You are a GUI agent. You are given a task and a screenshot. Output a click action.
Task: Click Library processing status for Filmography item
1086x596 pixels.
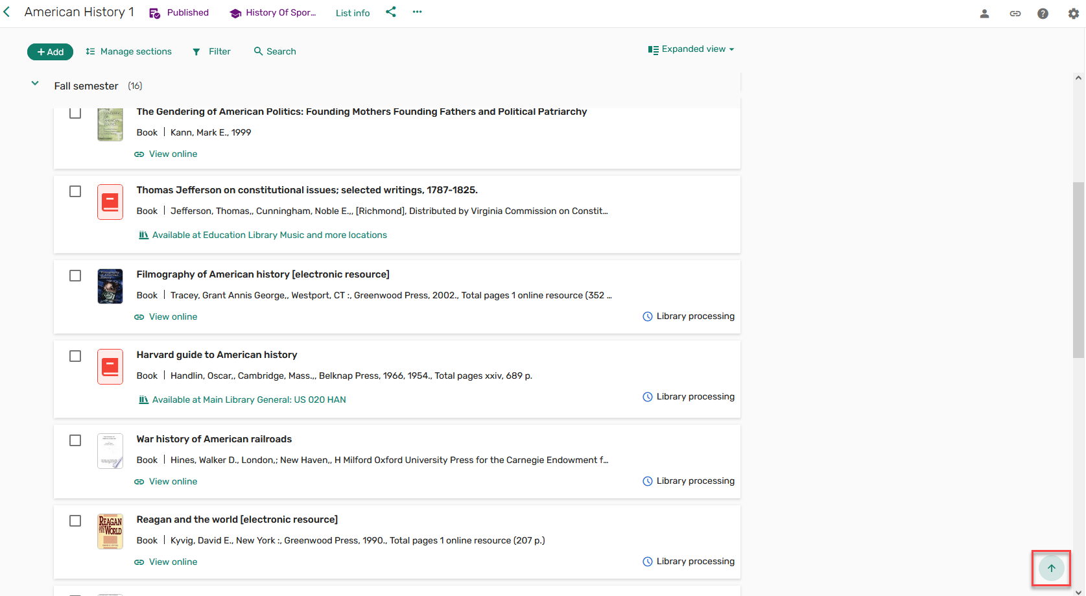(689, 316)
